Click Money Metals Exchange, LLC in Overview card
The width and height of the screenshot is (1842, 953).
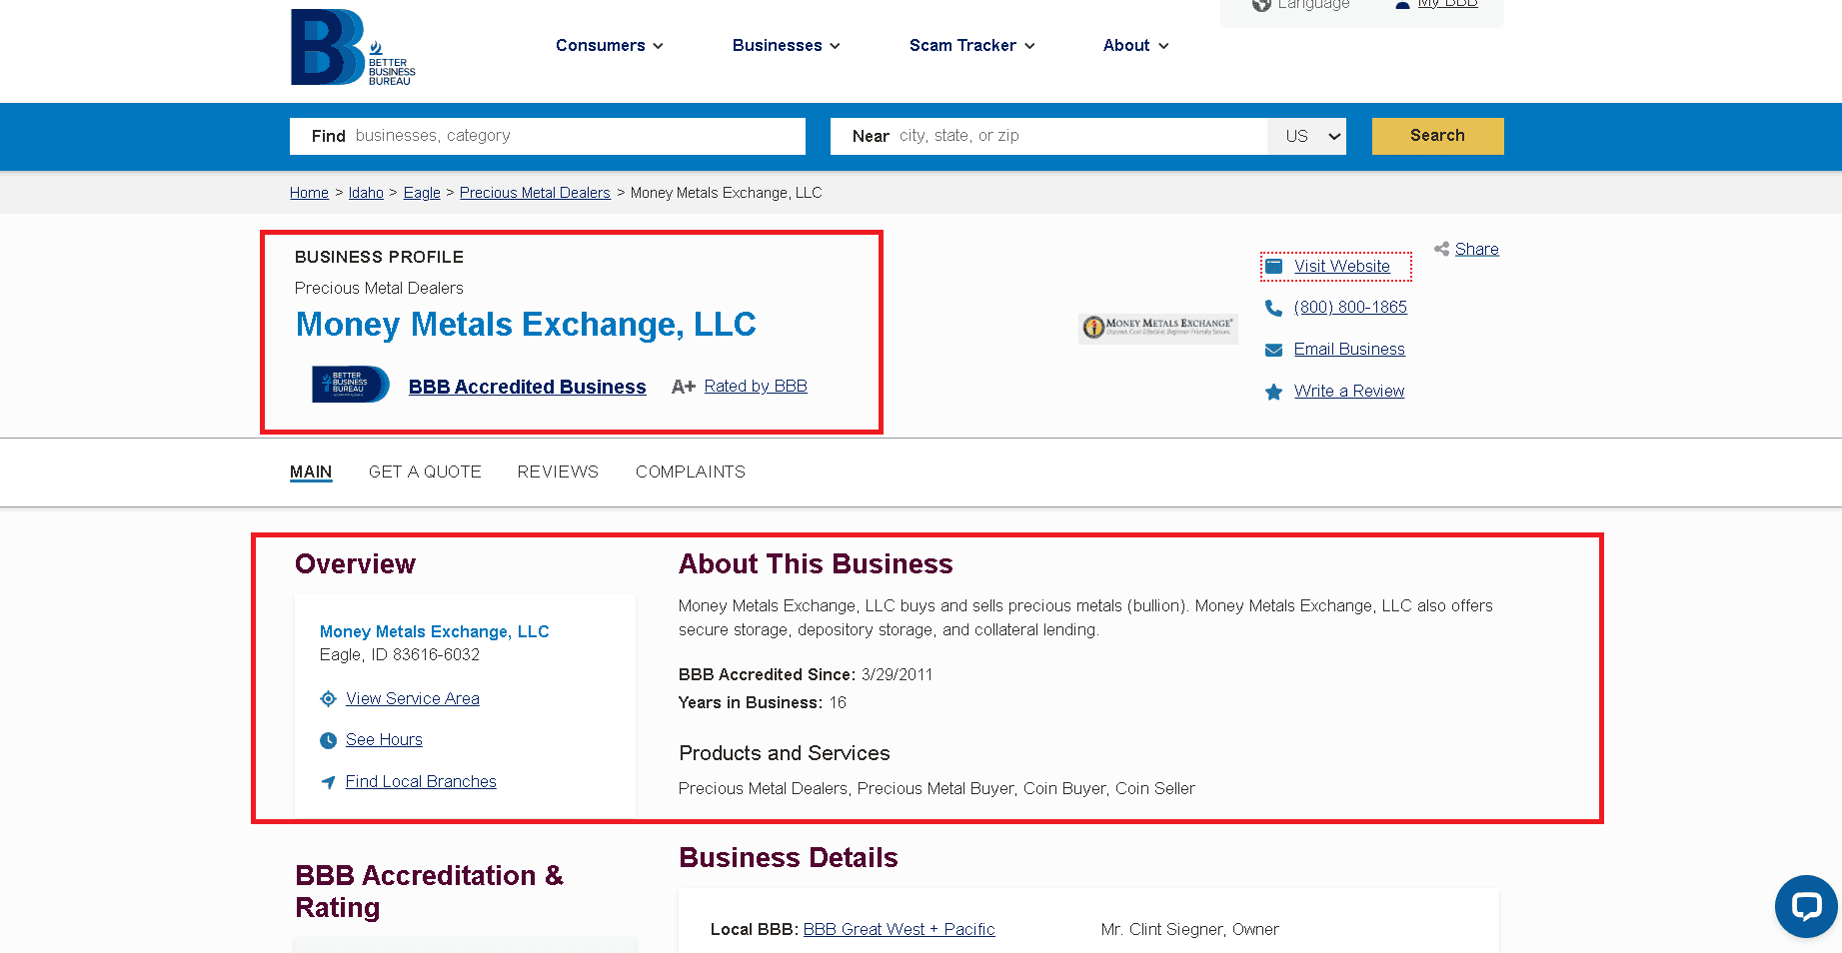click(434, 632)
